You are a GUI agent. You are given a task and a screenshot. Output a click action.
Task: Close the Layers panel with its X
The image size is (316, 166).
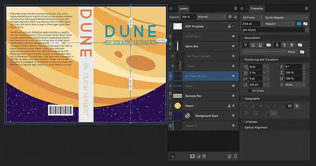pos(171,9)
